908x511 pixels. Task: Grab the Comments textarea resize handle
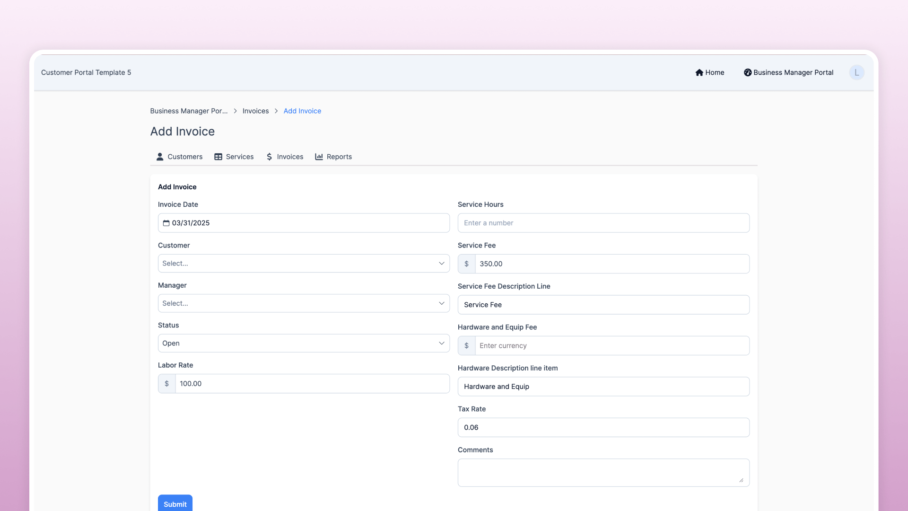741,480
